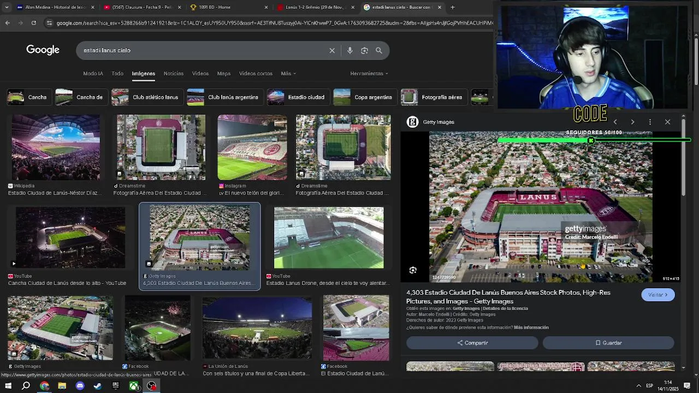Viewport: 699px width, 393px height.
Task: Switch to the Noticias tab
Action: click(174, 73)
